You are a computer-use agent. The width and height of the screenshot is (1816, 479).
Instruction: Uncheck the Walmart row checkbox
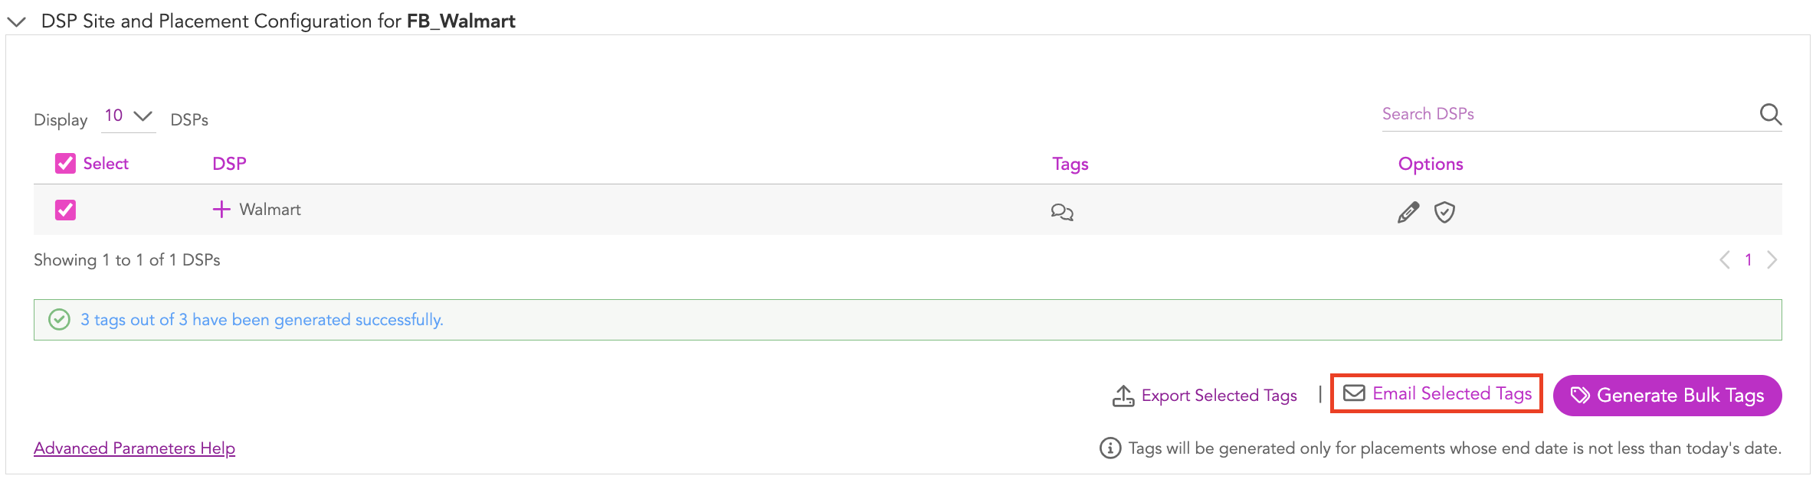pyautogui.click(x=65, y=210)
